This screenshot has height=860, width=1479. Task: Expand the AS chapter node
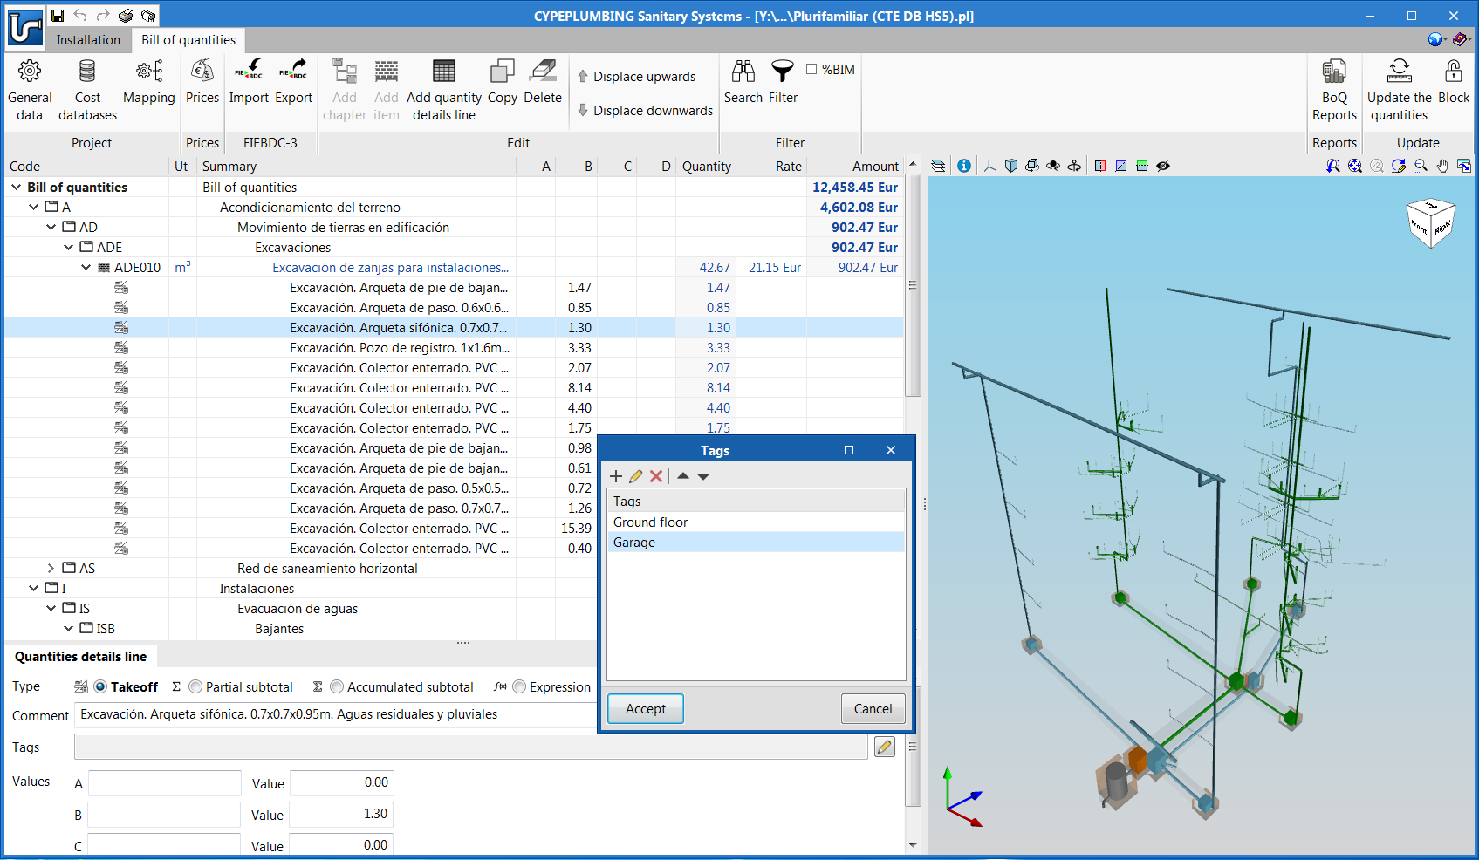click(51, 569)
